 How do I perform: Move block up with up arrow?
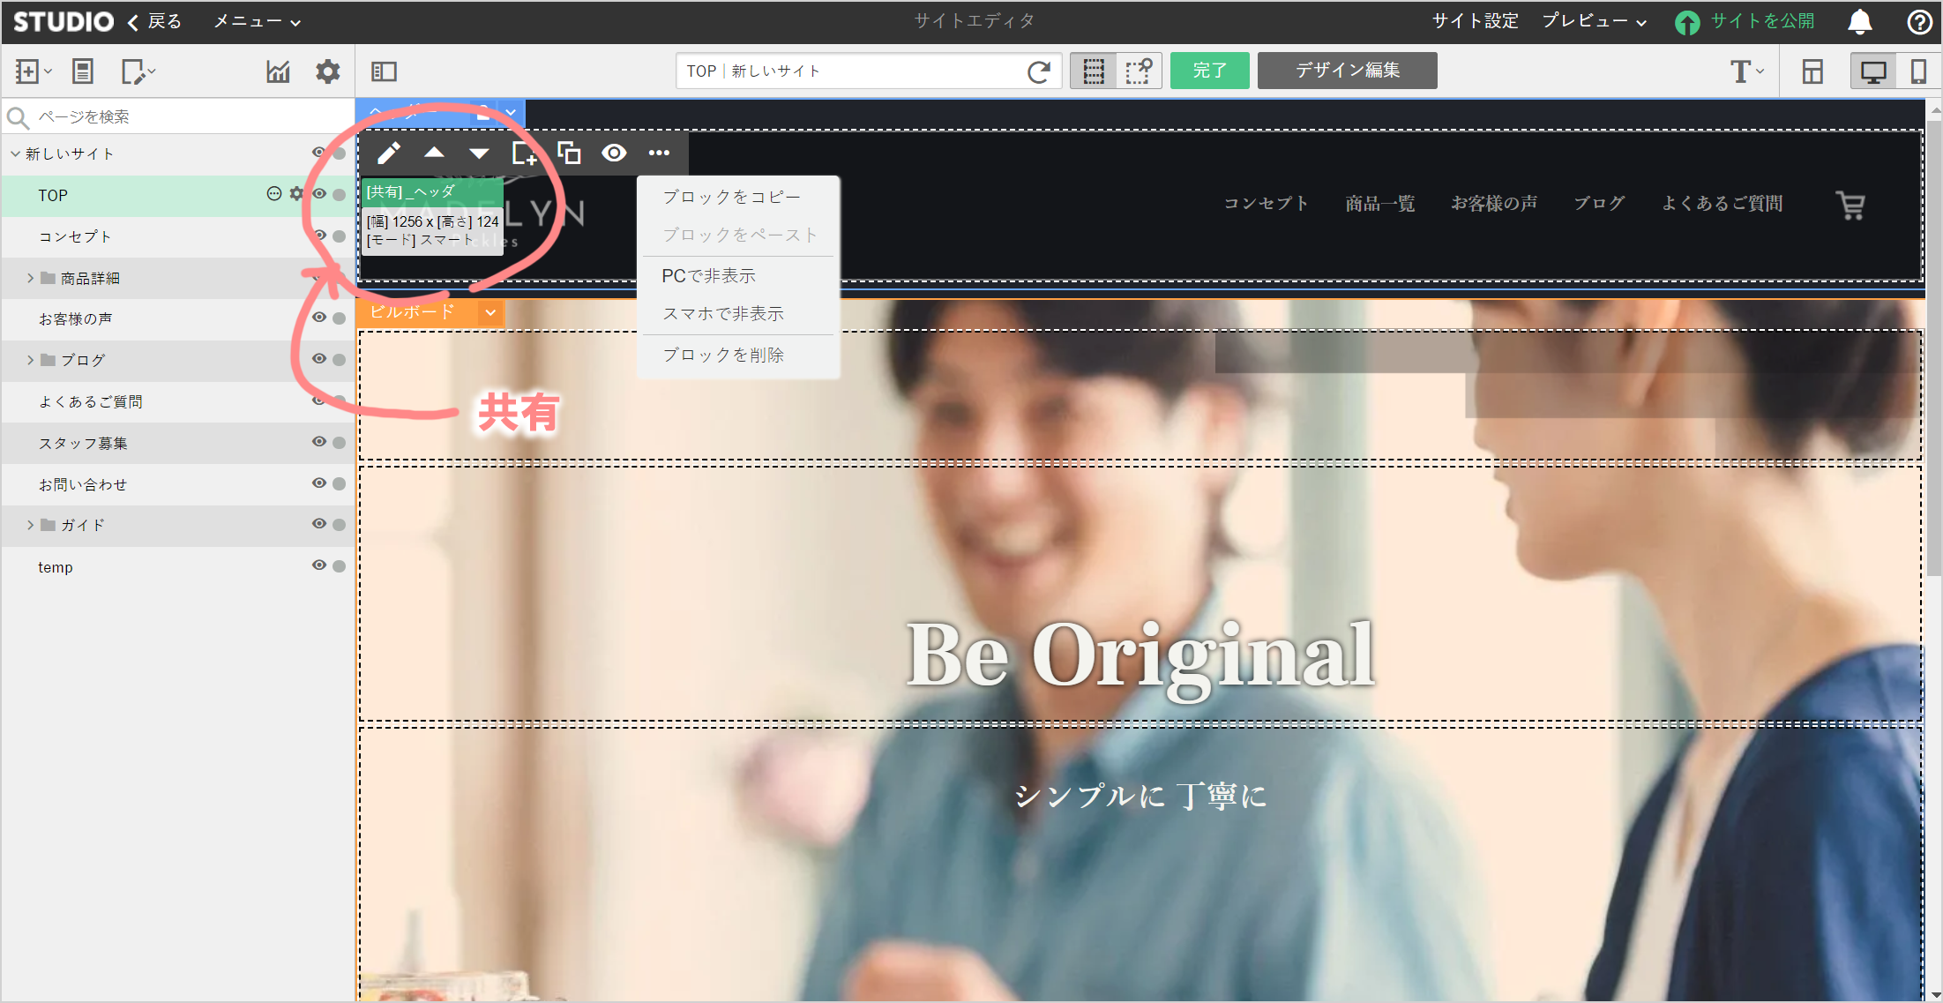(434, 153)
